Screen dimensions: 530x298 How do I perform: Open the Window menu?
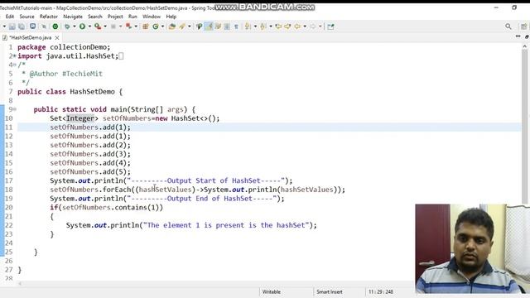[x=152, y=17]
